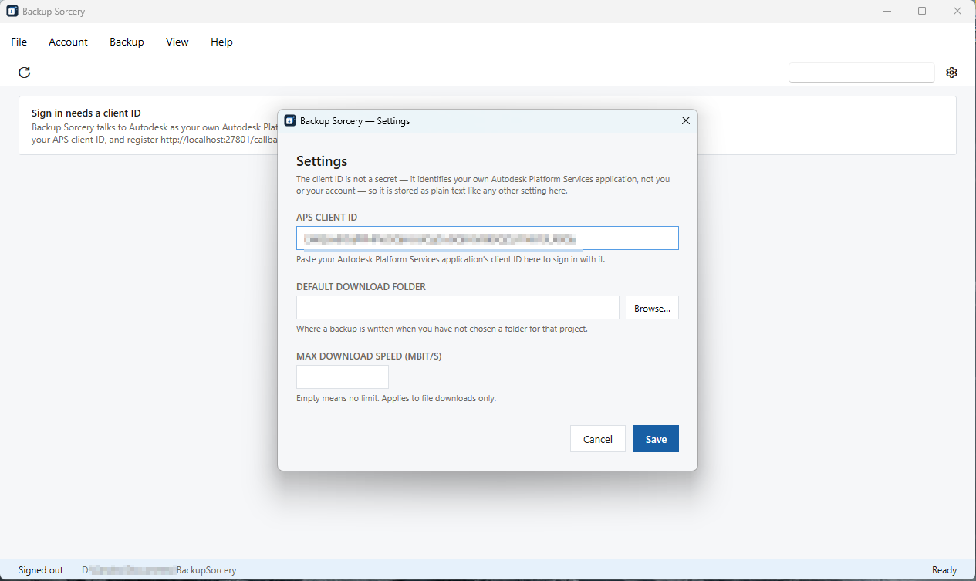Viewport: 976px width, 581px height.
Task: Click the Cancel button
Action: tap(598, 439)
